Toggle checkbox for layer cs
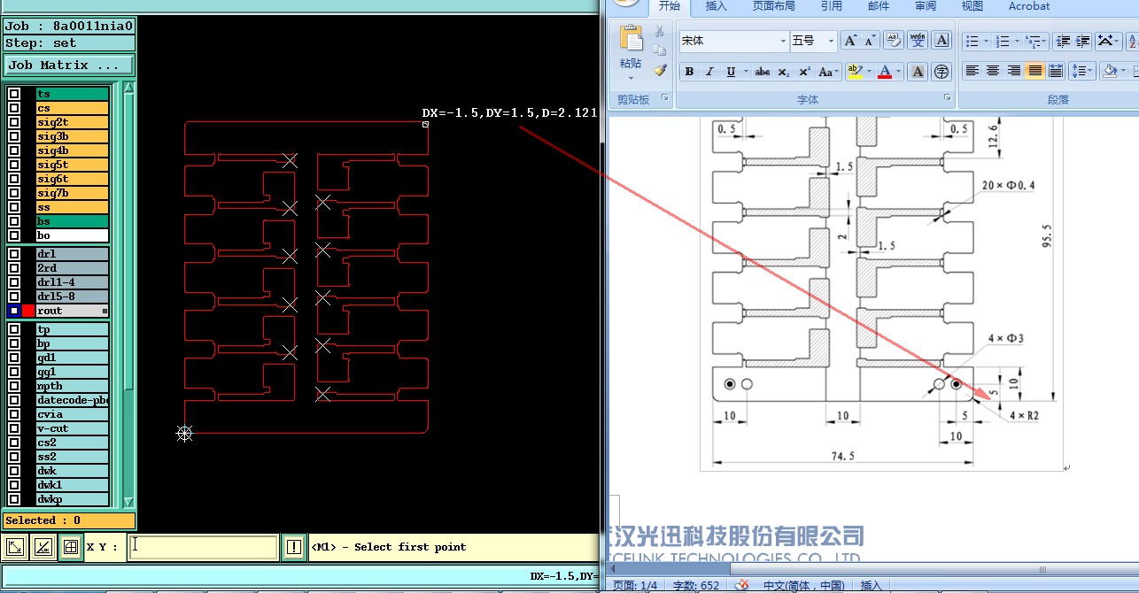 (x=14, y=107)
